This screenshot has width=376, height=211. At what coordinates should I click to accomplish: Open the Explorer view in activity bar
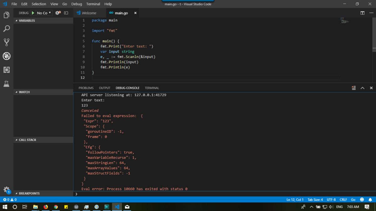pyautogui.click(x=7, y=15)
